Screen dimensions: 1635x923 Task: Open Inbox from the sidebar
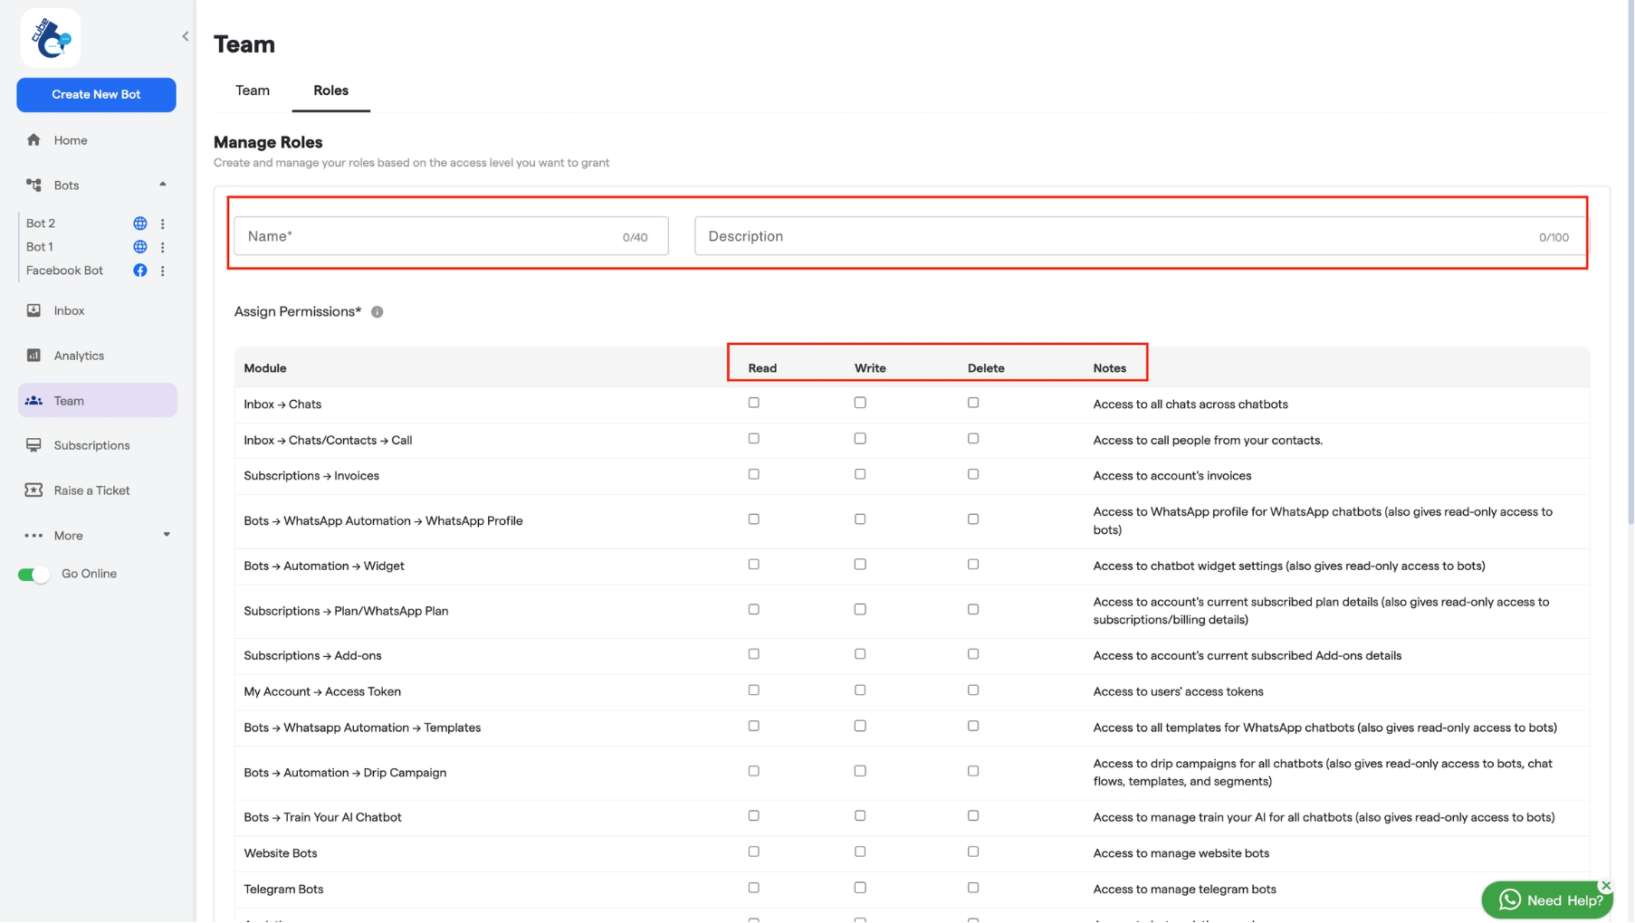tap(69, 310)
